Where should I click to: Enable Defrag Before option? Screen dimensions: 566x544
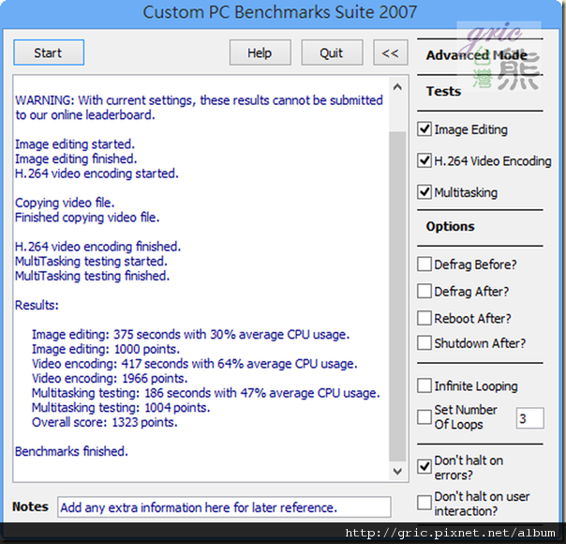point(424,264)
